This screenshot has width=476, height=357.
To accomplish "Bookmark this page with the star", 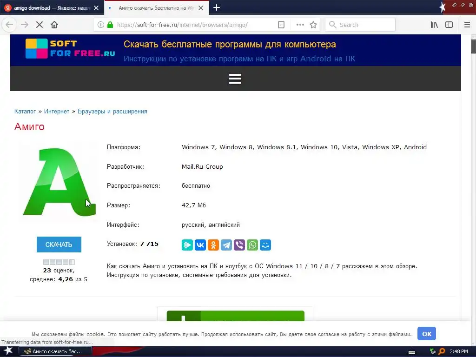I will click(x=313, y=25).
